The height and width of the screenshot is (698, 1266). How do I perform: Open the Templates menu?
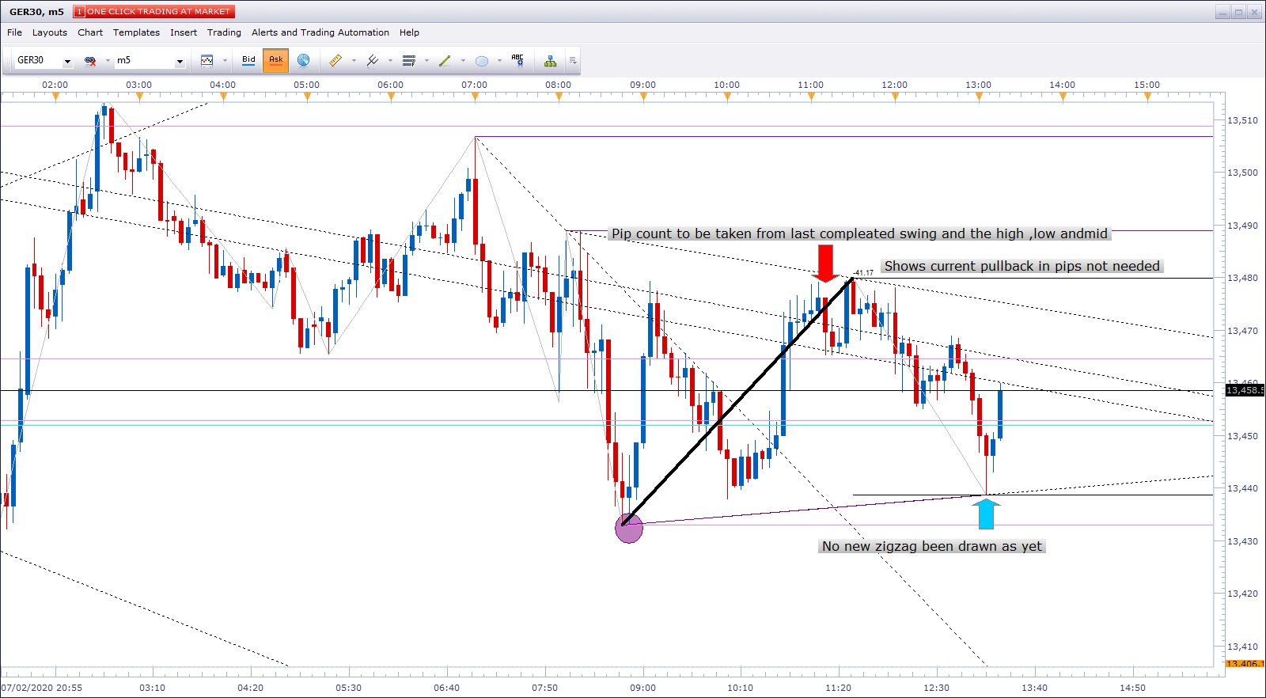coord(136,32)
